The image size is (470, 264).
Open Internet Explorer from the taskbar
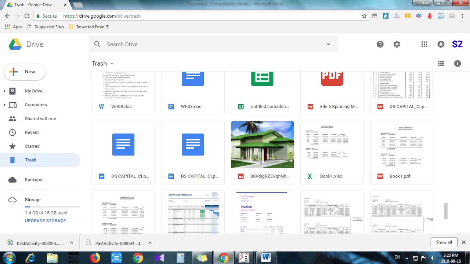point(31,258)
